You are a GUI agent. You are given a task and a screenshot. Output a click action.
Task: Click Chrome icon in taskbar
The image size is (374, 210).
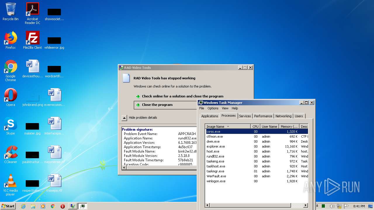(53, 206)
